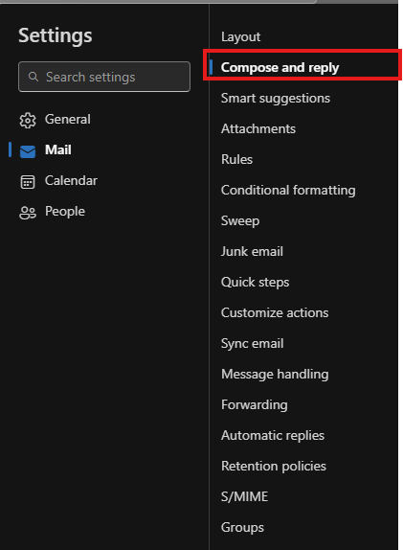Open Customize actions

click(x=275, y=313)
